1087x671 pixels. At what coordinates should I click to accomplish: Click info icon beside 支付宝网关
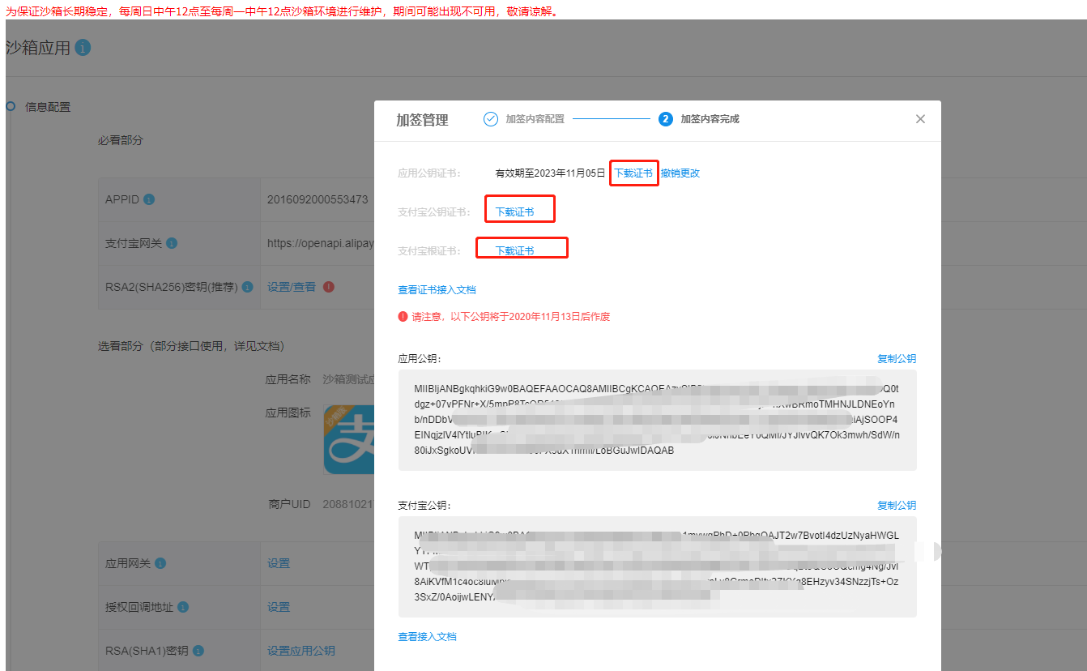point(172,243)
